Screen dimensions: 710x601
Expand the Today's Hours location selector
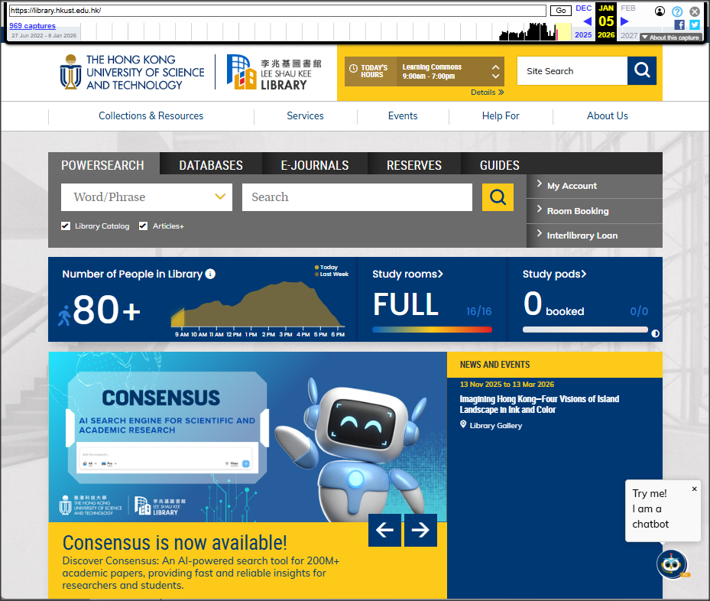495,72
